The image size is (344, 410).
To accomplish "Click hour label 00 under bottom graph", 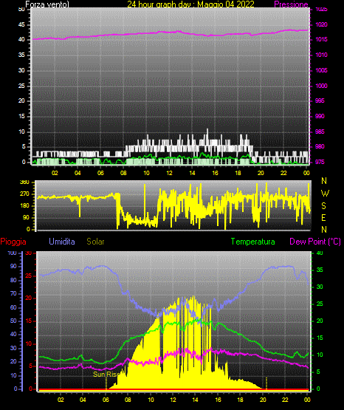I will click(x=307, y=400).
